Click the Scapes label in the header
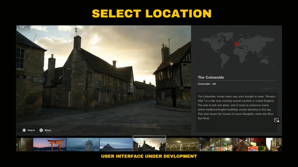This screenshot has width=298, height=167. [38, 27]
